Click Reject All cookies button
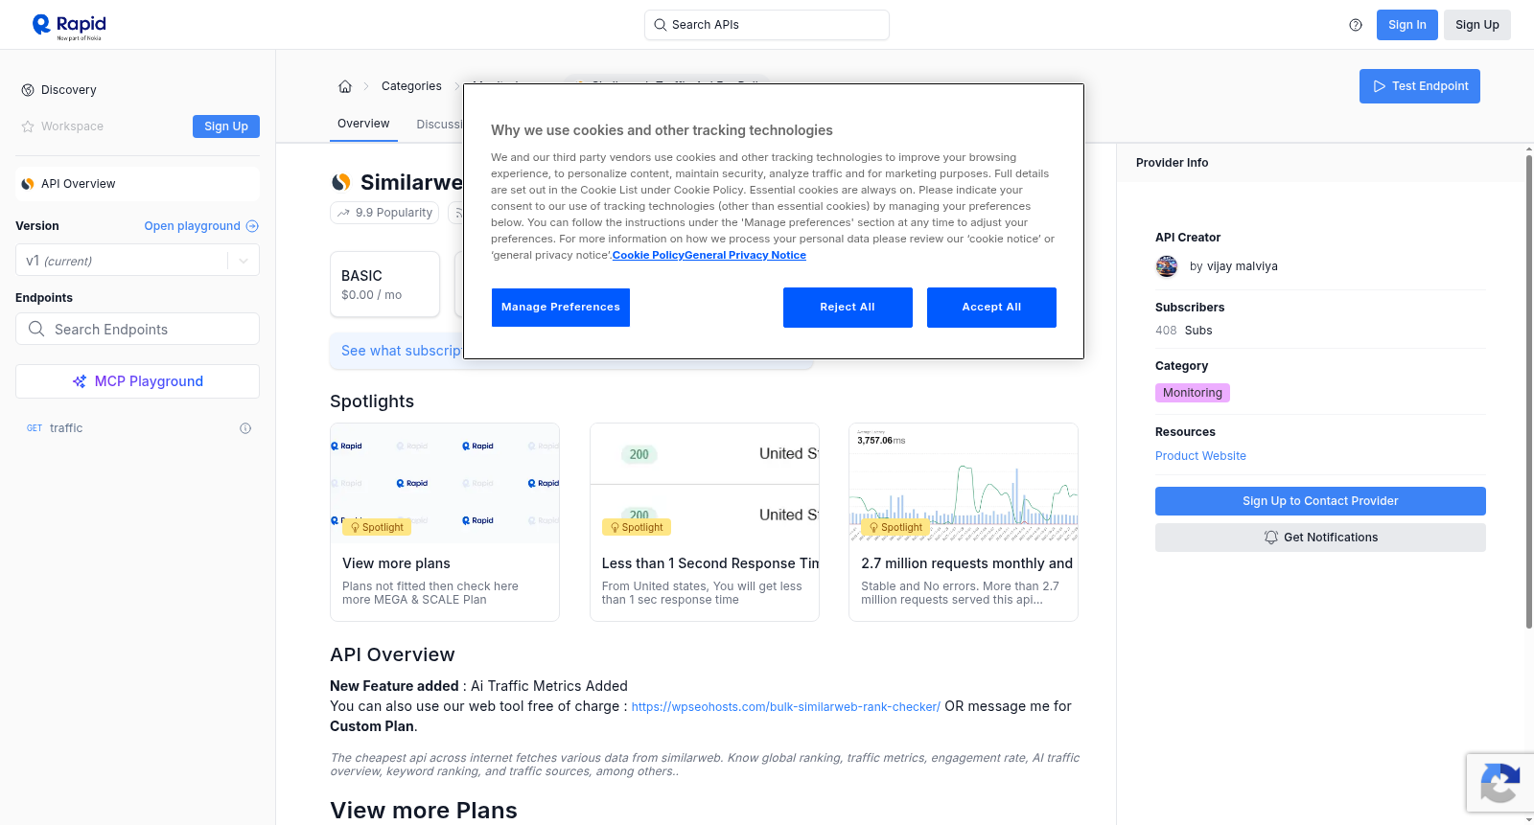Viewport: 1534px width, 825px height. [848, 308]
